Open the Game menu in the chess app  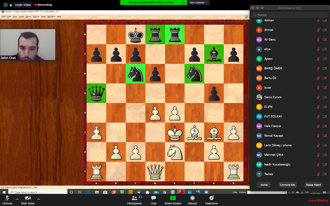28,17
